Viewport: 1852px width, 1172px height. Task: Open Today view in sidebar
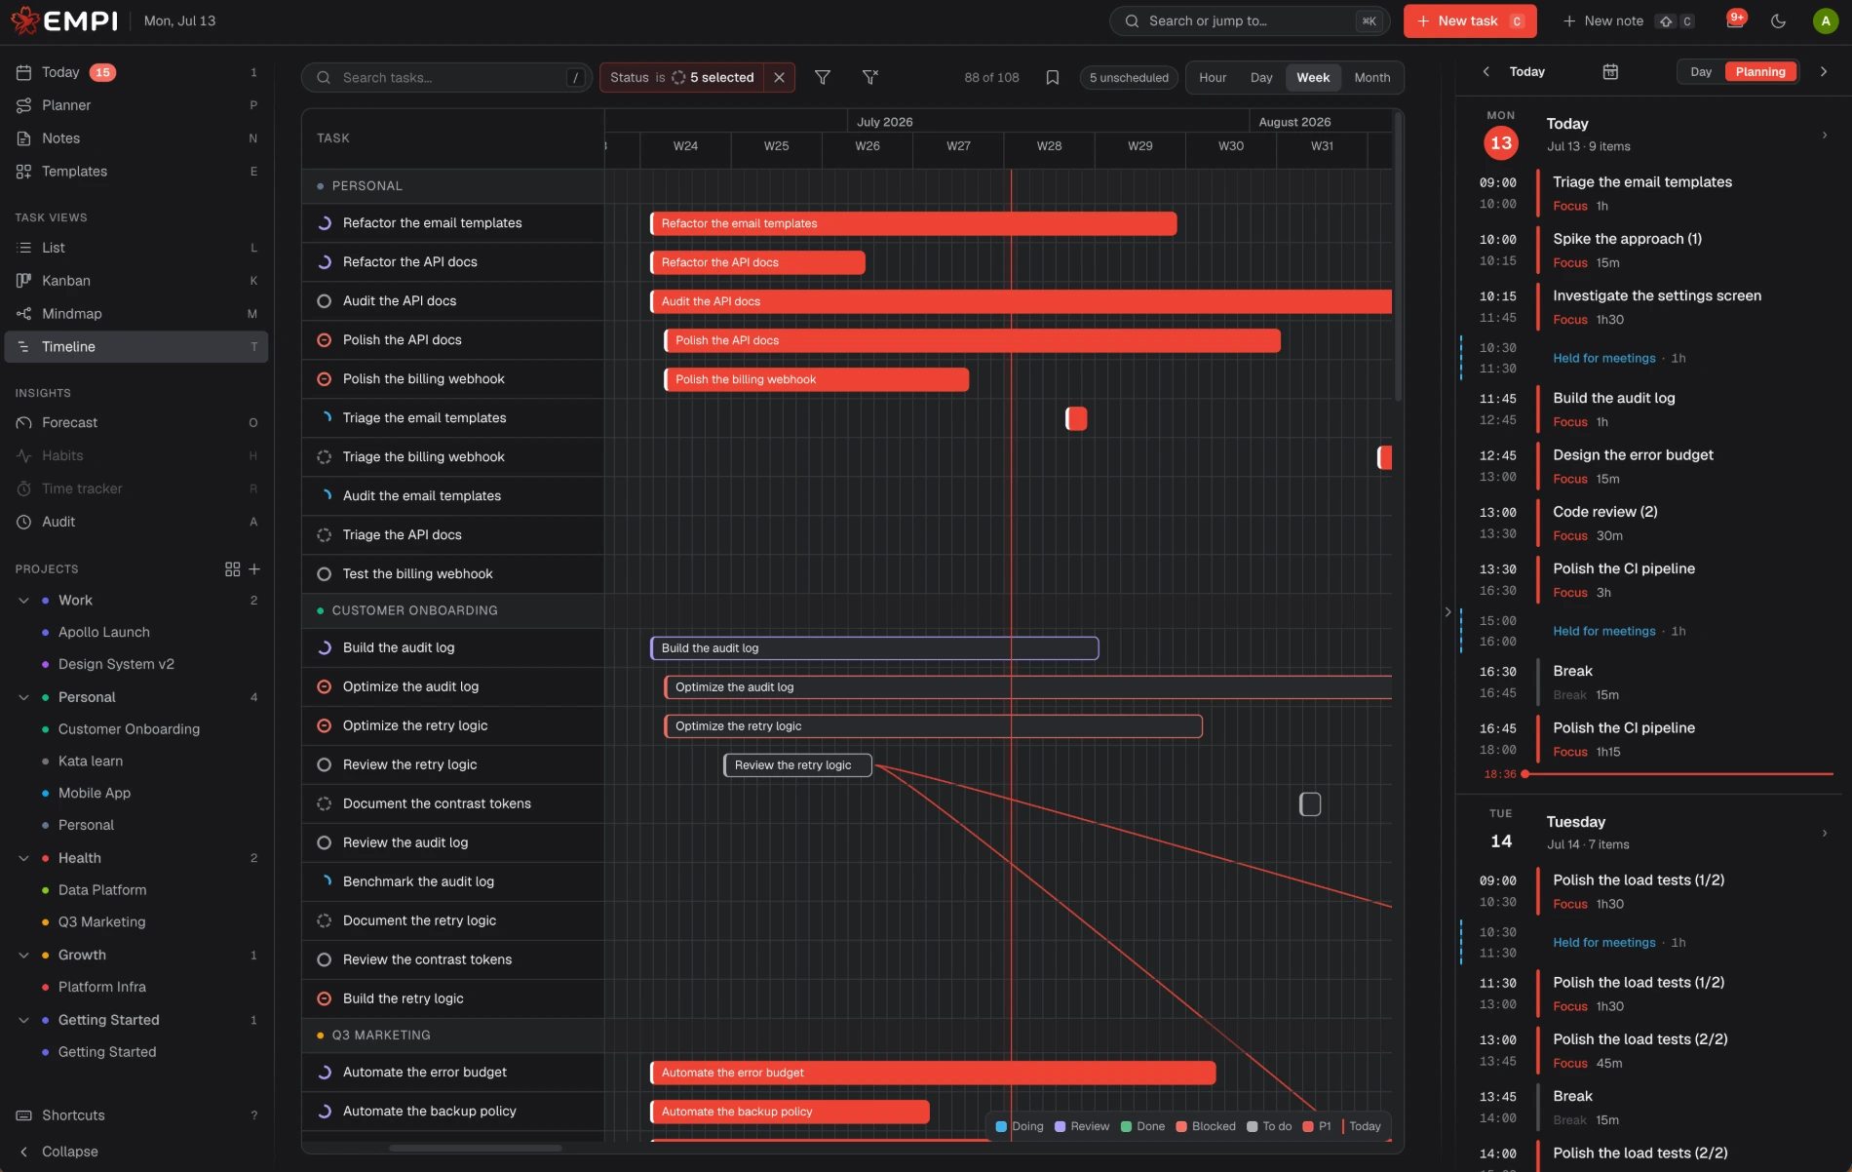[136, 72]
